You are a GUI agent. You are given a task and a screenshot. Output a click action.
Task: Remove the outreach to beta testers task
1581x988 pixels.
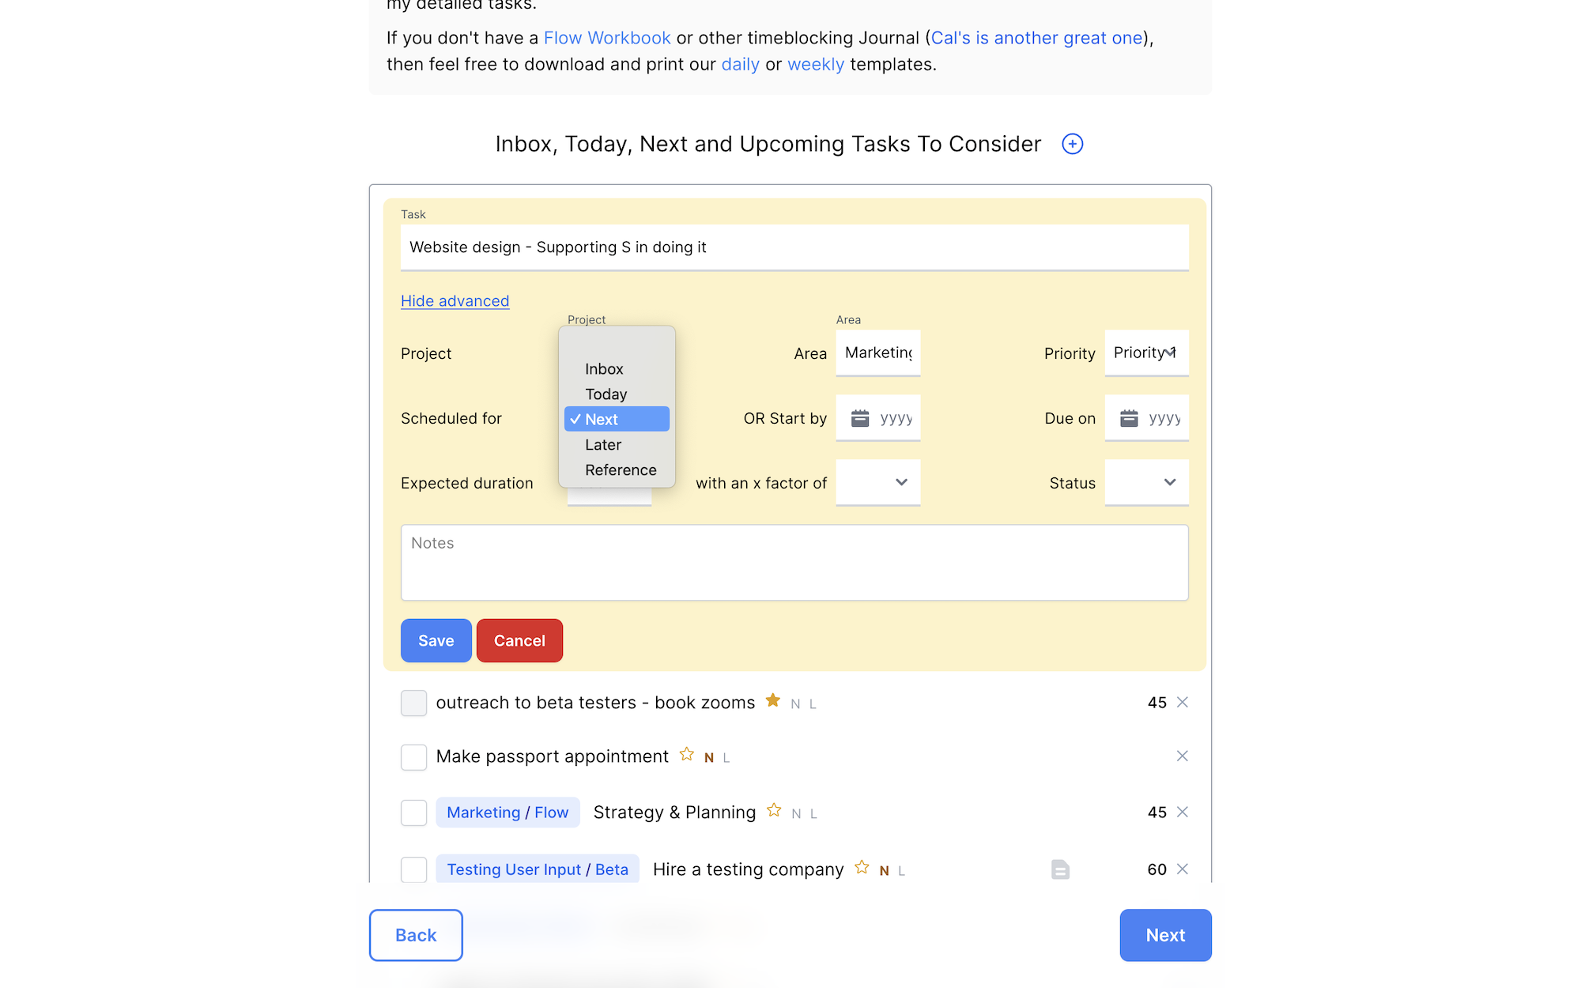1183,702
